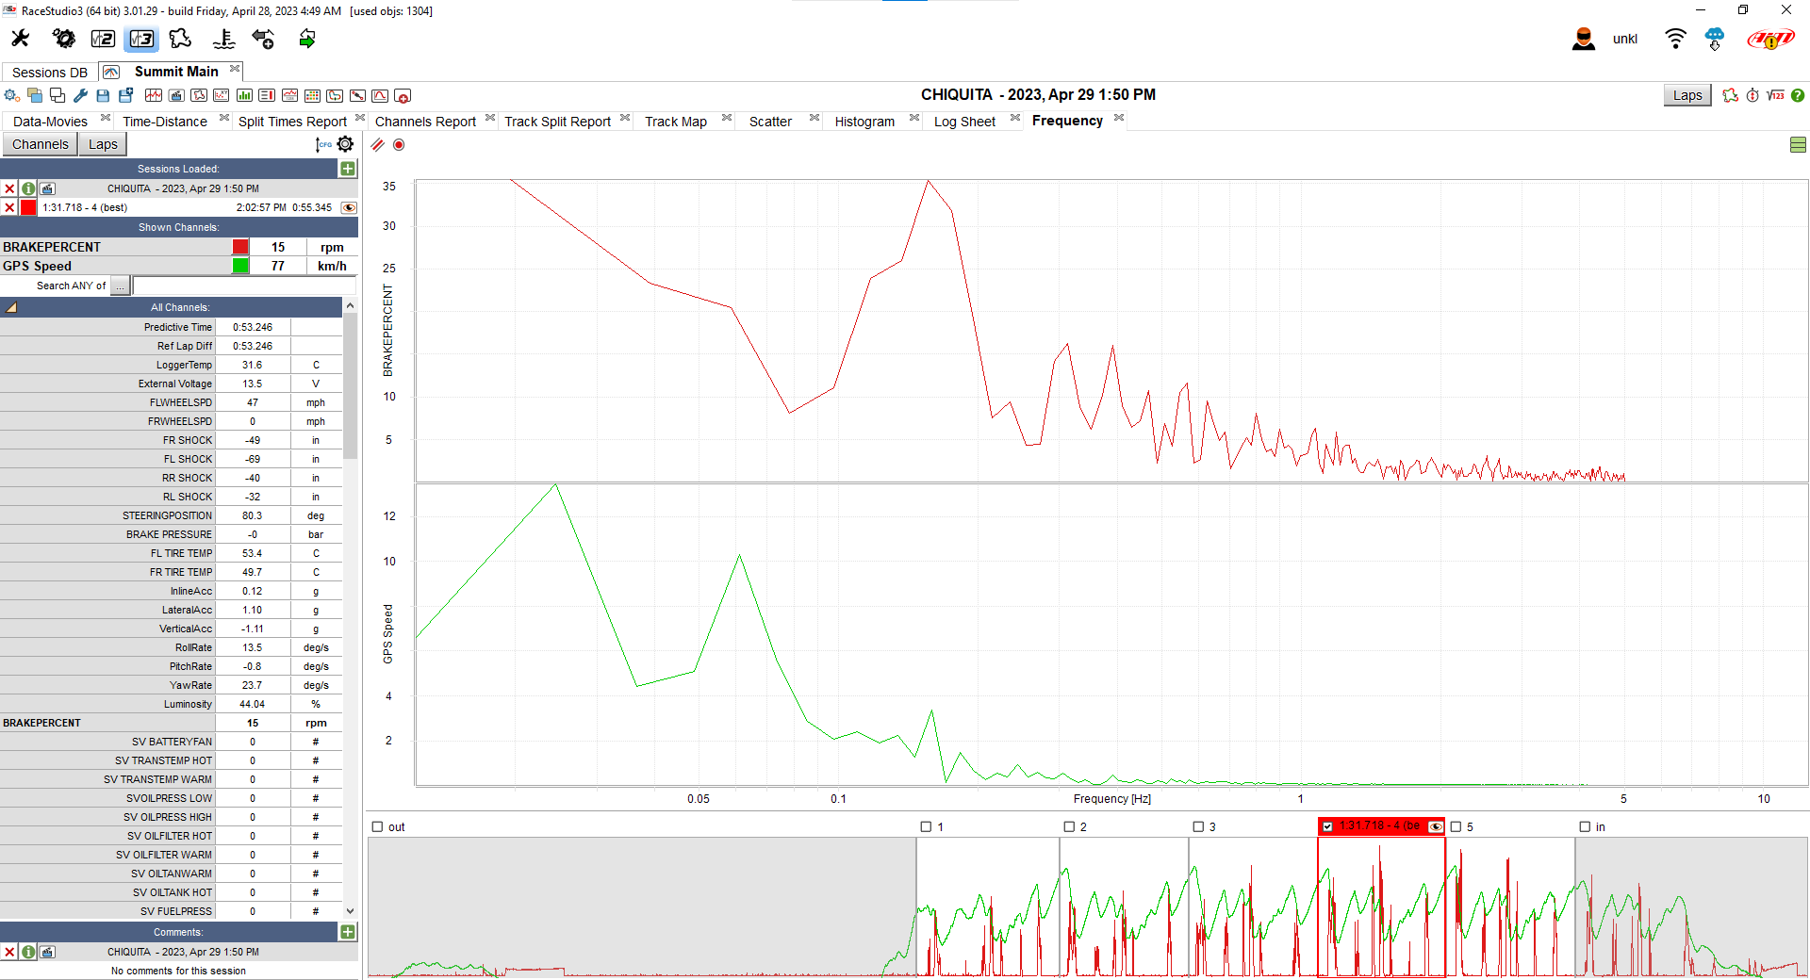Switch to the Histogram tab

click(864, 122)
